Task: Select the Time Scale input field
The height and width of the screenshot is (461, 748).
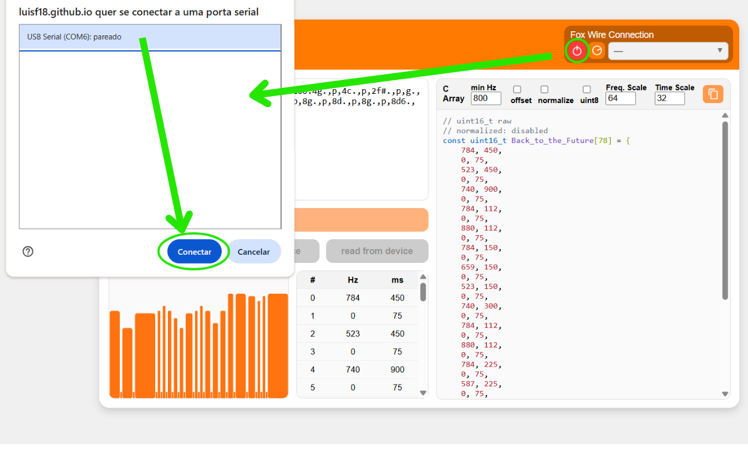Action: [670, 98]
